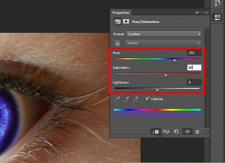The height and width of the screenshot is (163, 225).
Task: Pick the plain eyedropper tool
Action: tap(117, 99)
